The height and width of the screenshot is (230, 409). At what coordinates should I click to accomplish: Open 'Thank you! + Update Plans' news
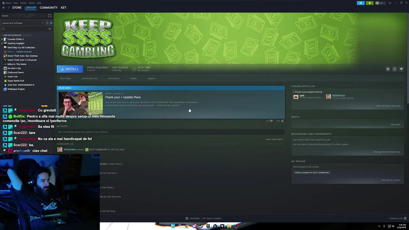pos(123,97)
